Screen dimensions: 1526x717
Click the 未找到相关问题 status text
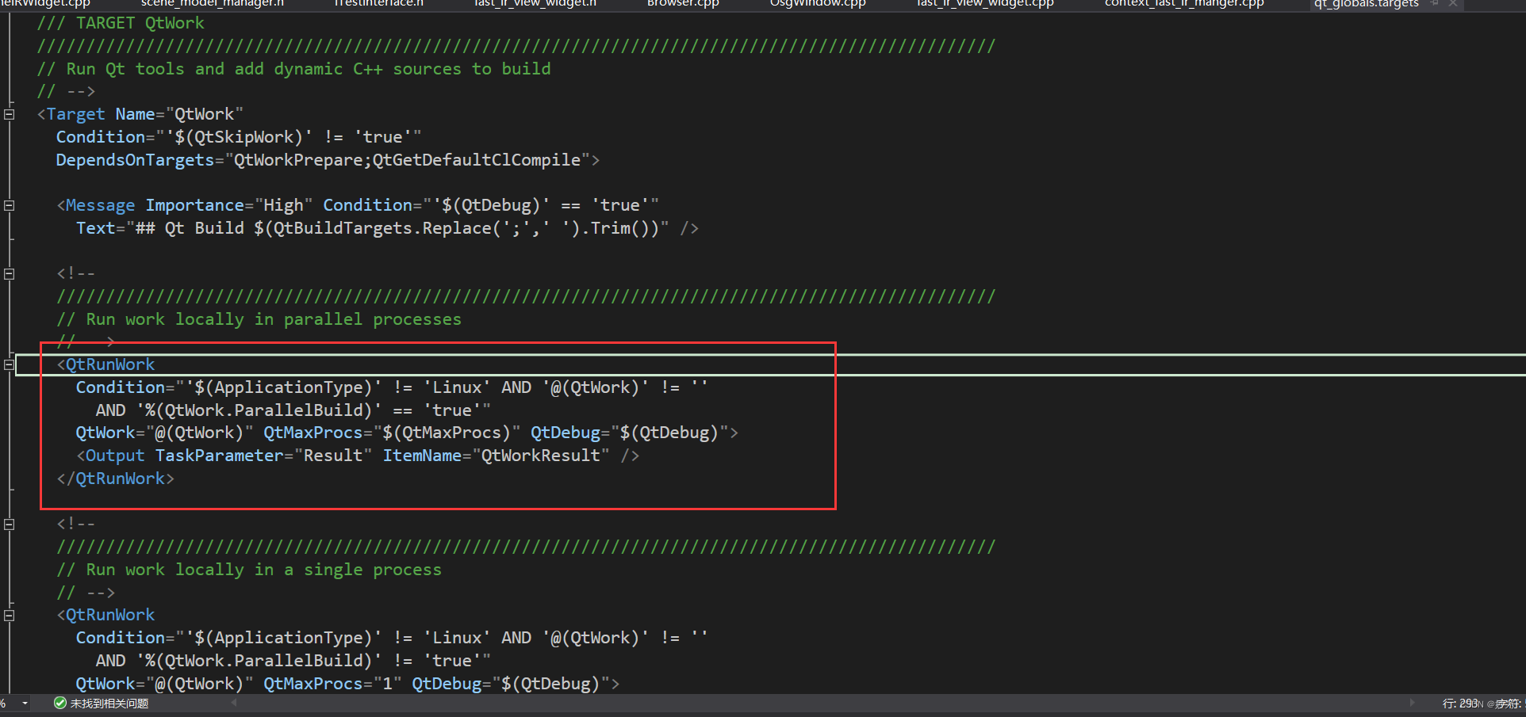click(x=109, y=704)
